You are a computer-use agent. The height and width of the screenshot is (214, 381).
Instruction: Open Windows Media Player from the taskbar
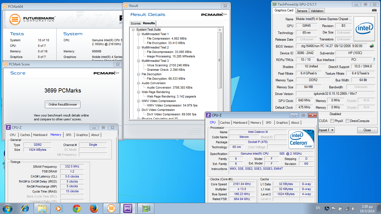coord(59,208)
